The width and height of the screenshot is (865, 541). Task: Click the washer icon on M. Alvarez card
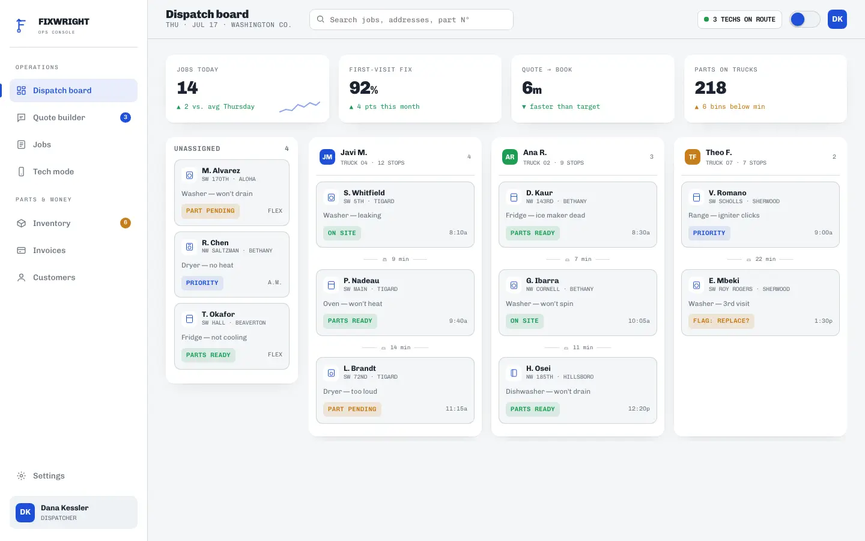tap(189, 175)
